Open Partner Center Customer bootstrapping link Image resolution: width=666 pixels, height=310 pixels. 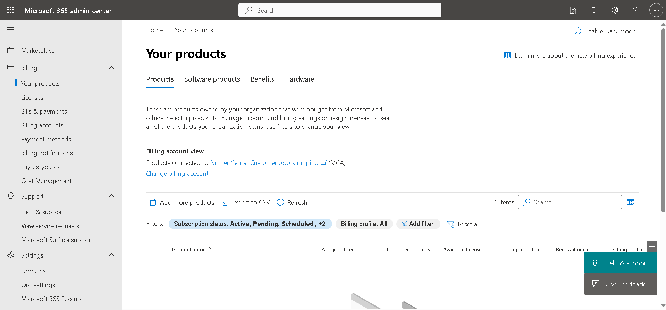click(264, 162)
